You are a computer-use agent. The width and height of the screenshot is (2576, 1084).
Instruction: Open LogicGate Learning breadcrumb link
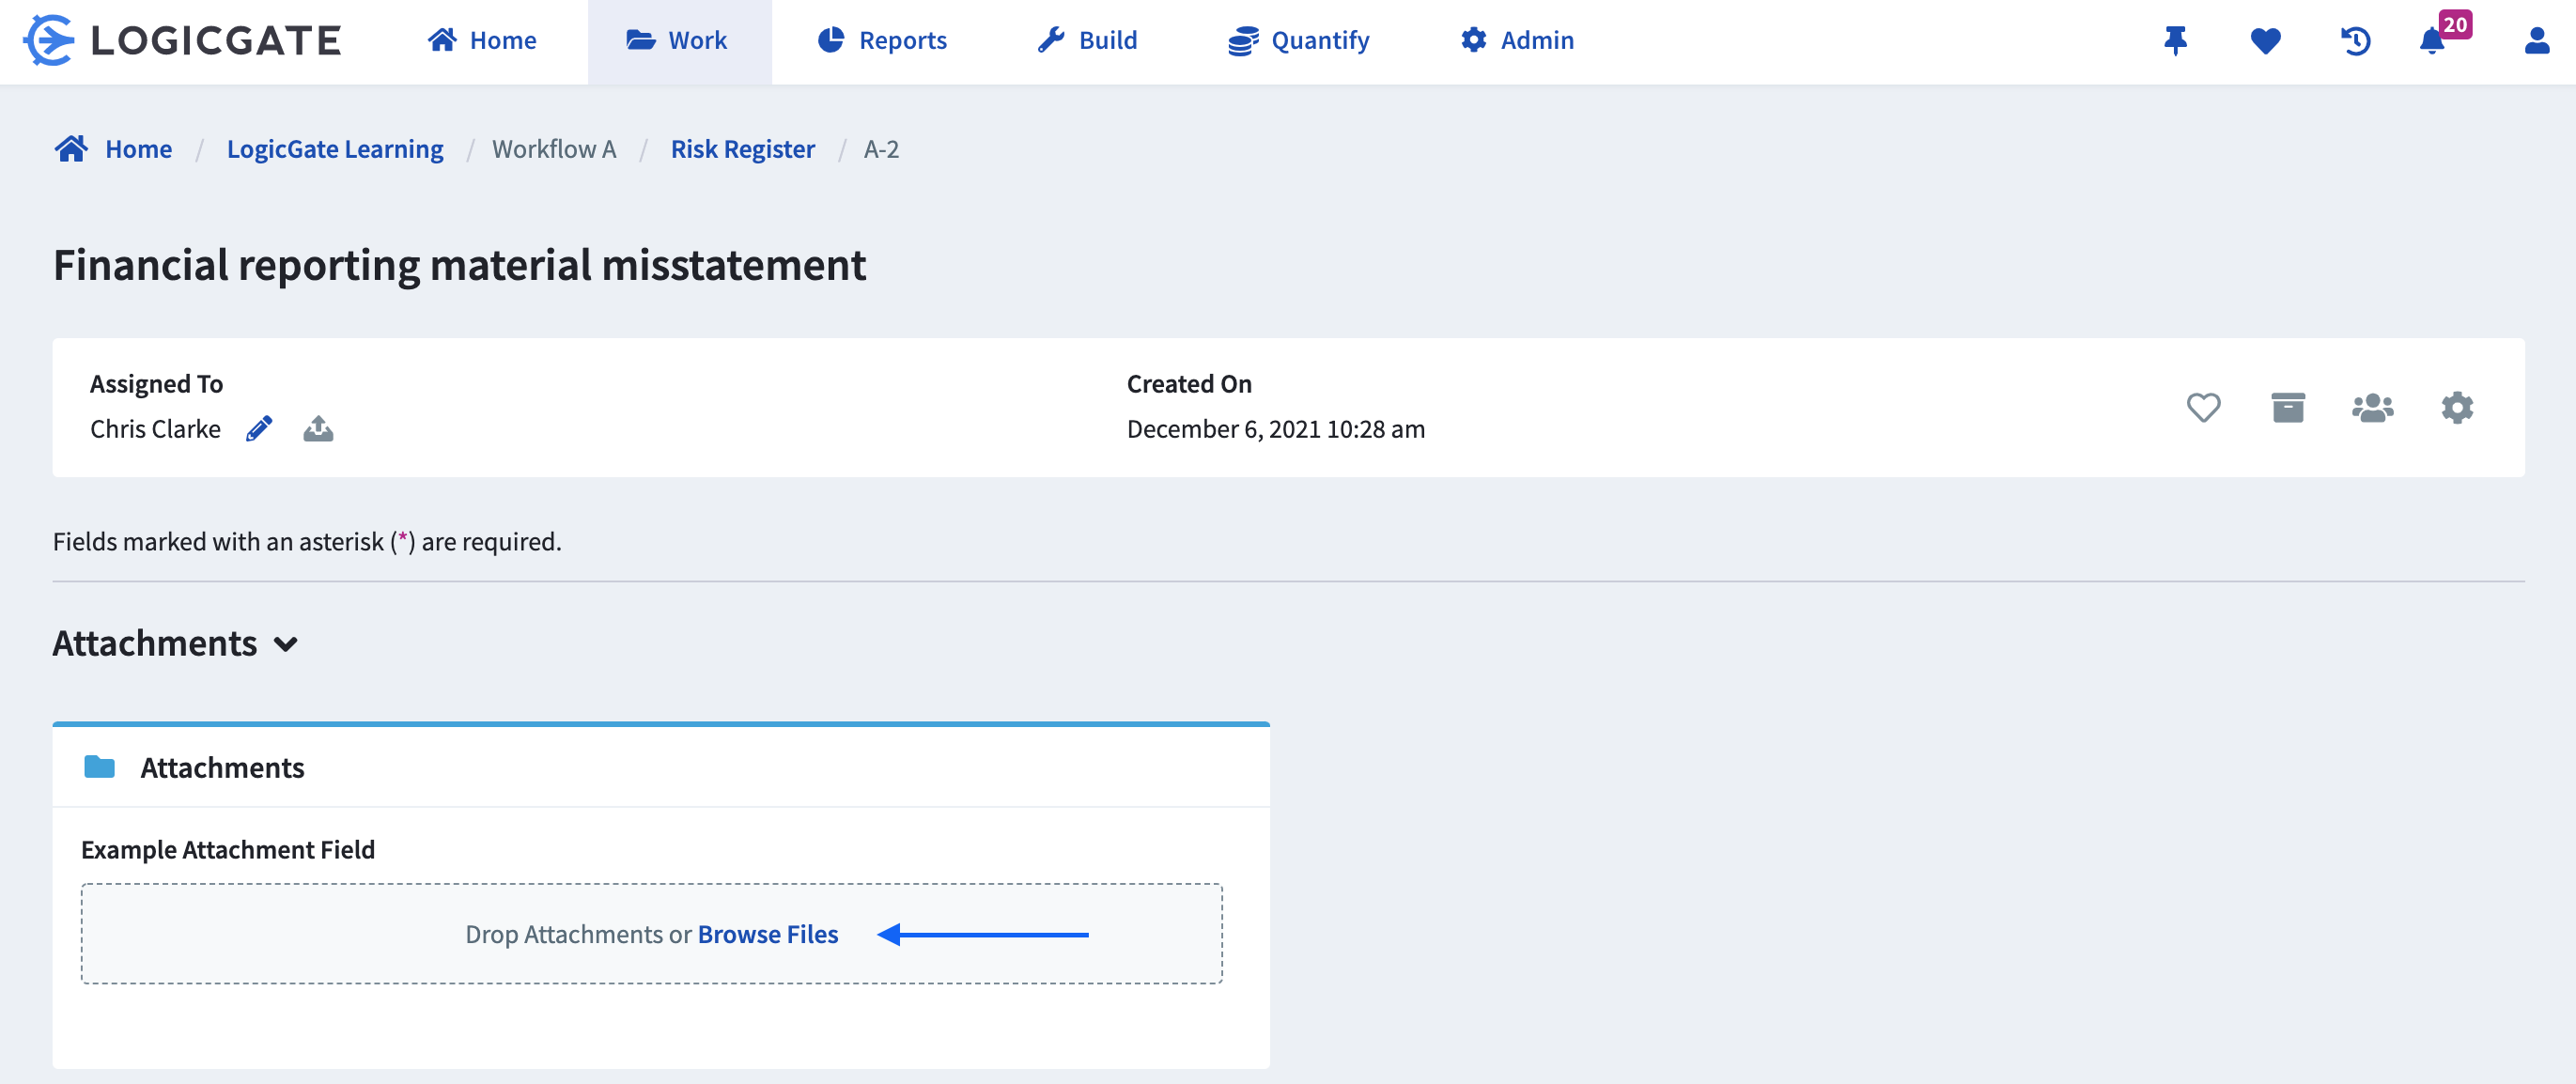coord(335,149)
